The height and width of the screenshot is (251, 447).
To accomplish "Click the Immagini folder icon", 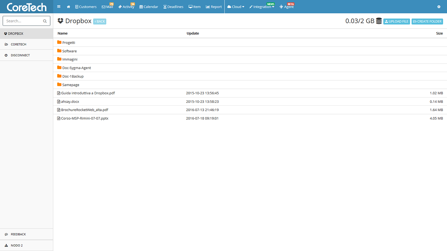I will (x=59, y=59).
